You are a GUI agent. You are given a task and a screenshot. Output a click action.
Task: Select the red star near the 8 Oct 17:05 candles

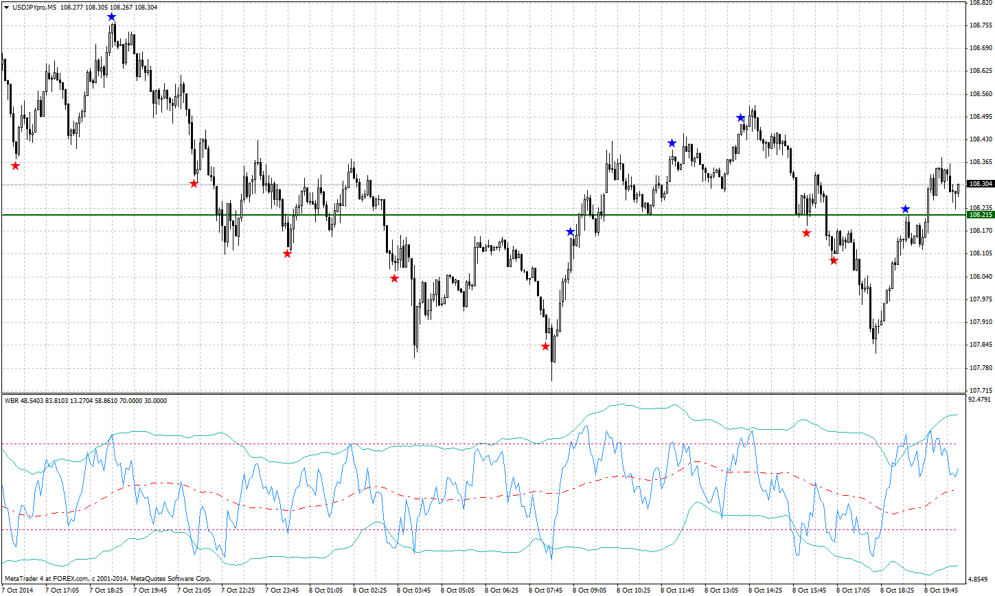[x=834, y=260]
